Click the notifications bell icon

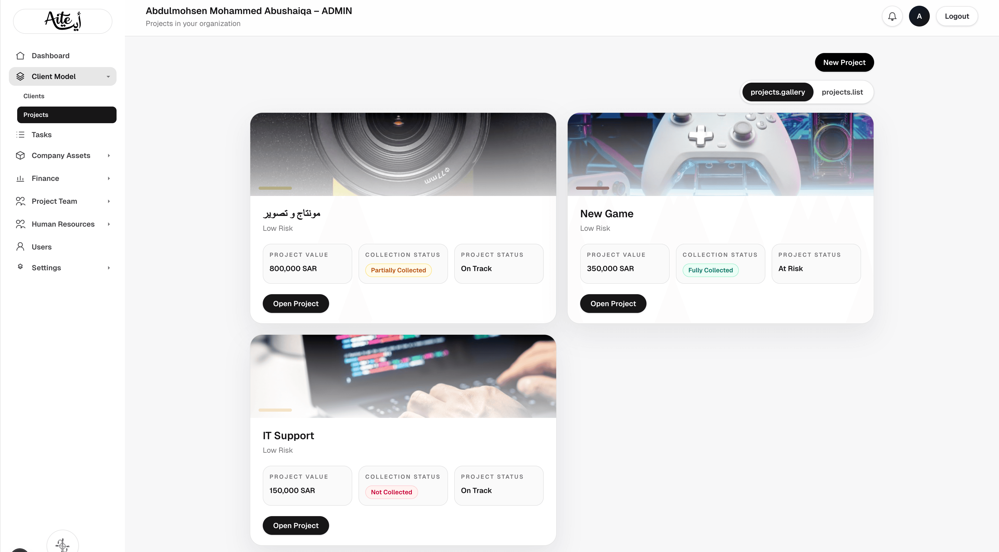coord(892,16)
